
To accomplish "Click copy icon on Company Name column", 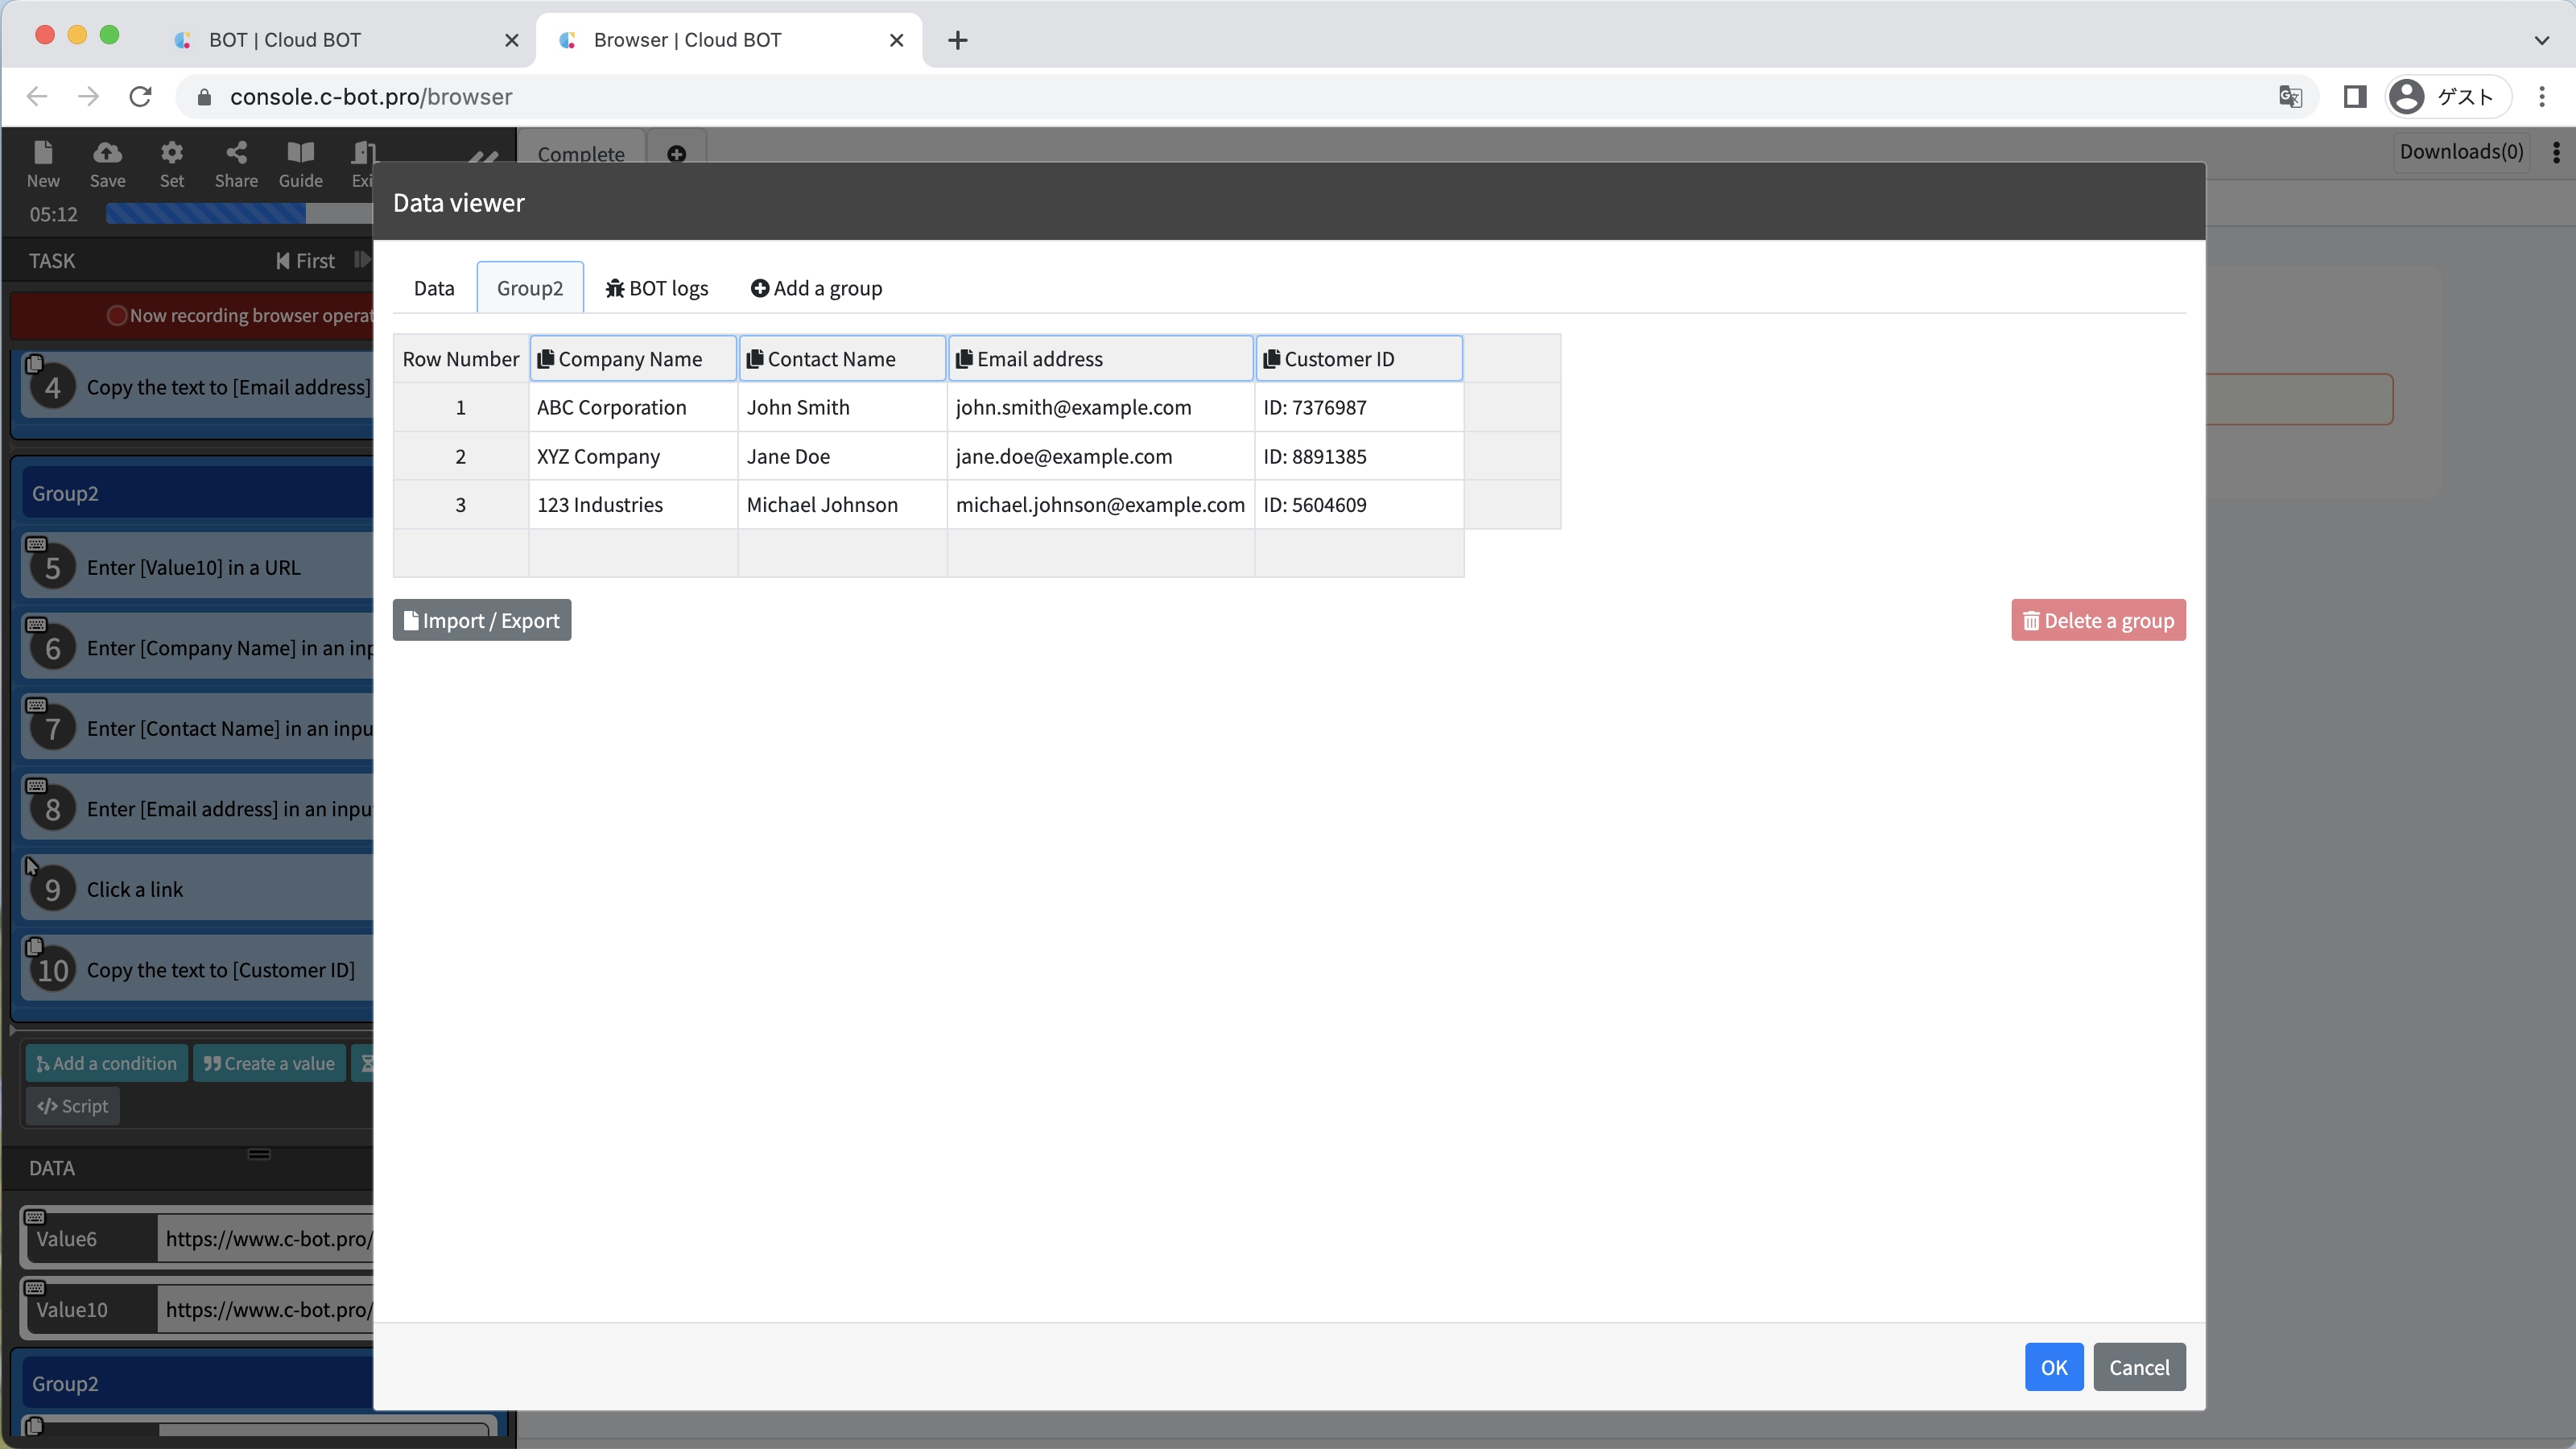I will coord(546,359).
